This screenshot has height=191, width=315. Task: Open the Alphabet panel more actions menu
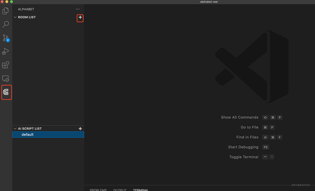(77, 9)
